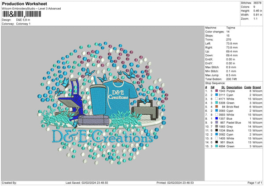Click the 'Down:' measurement label

(x=209, y=55)
